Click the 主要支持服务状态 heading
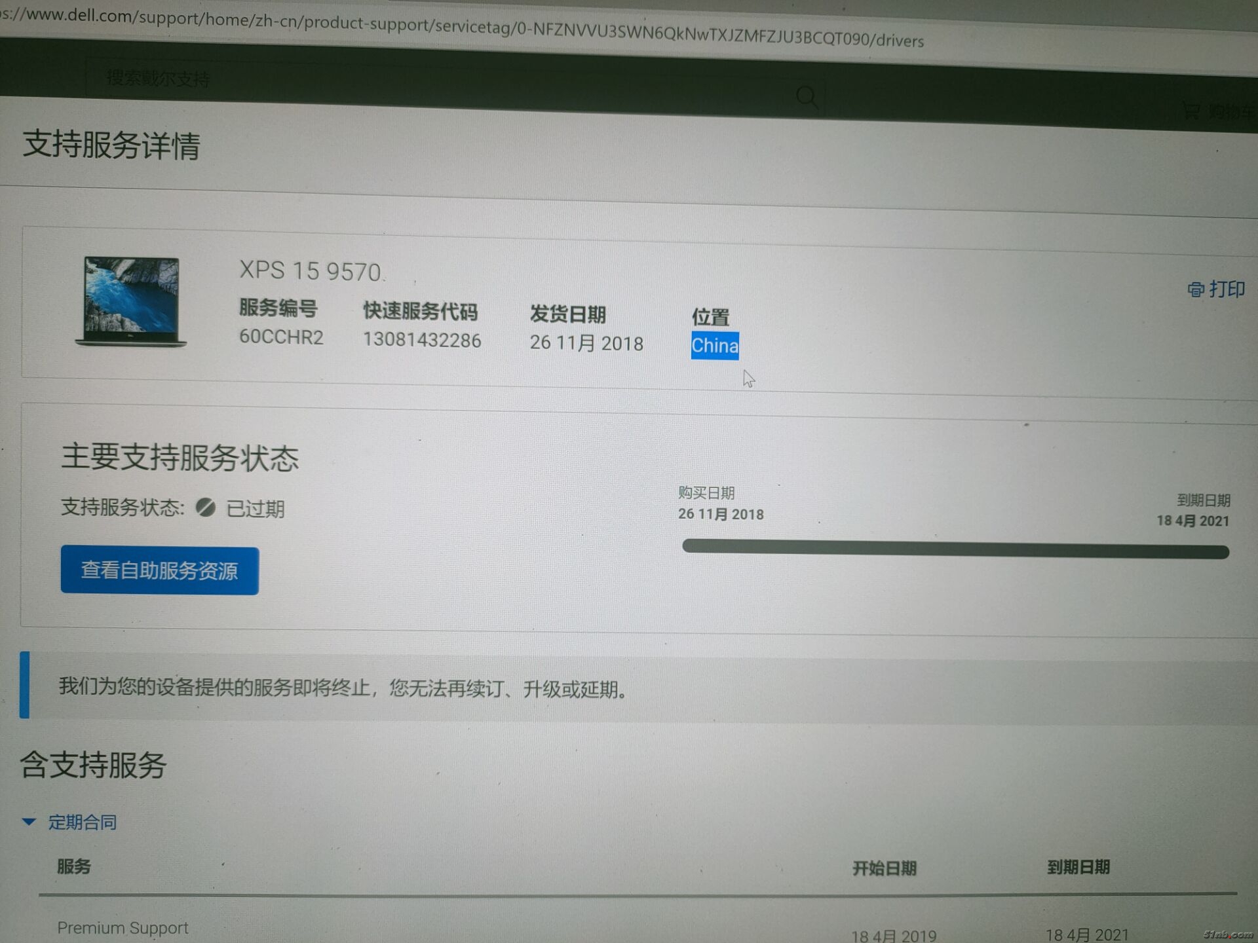The image size is (1258, 943). 180,456
